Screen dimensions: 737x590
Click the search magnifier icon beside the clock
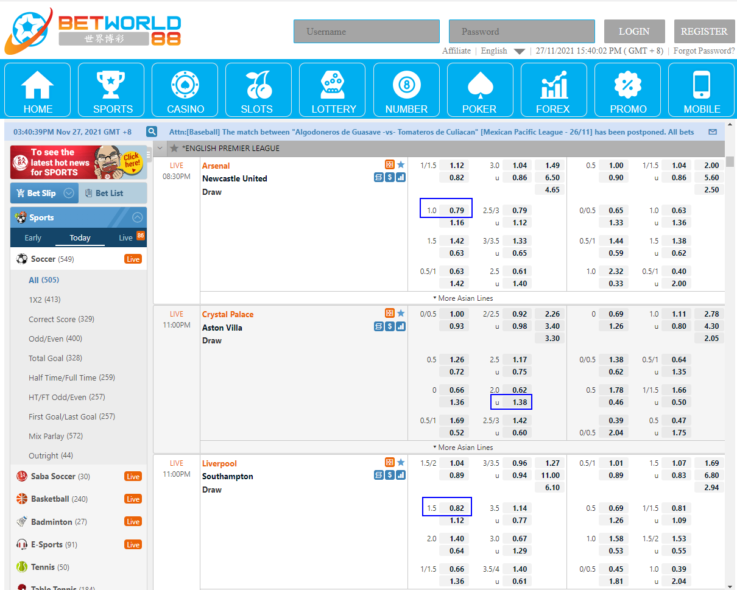pos(152,132)
